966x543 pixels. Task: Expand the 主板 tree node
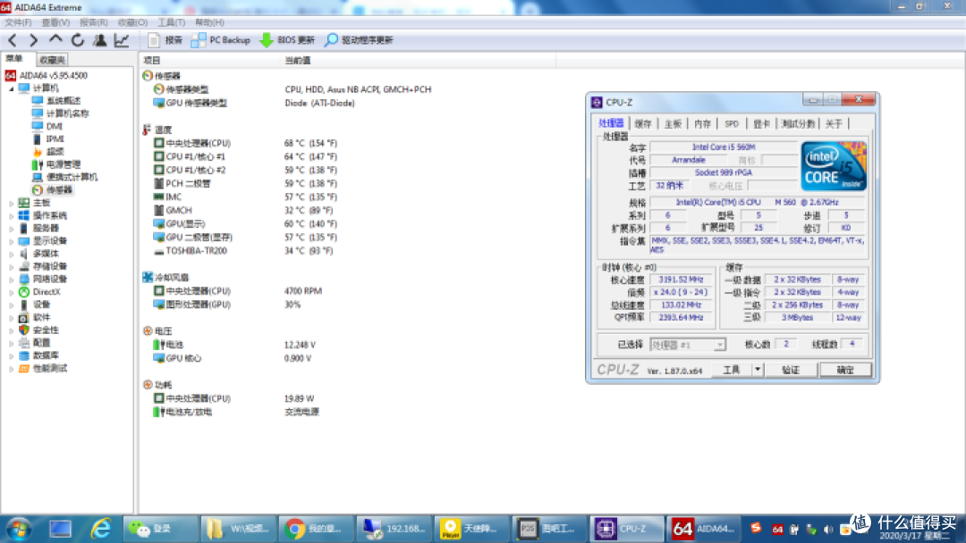(x=11, y=203)
